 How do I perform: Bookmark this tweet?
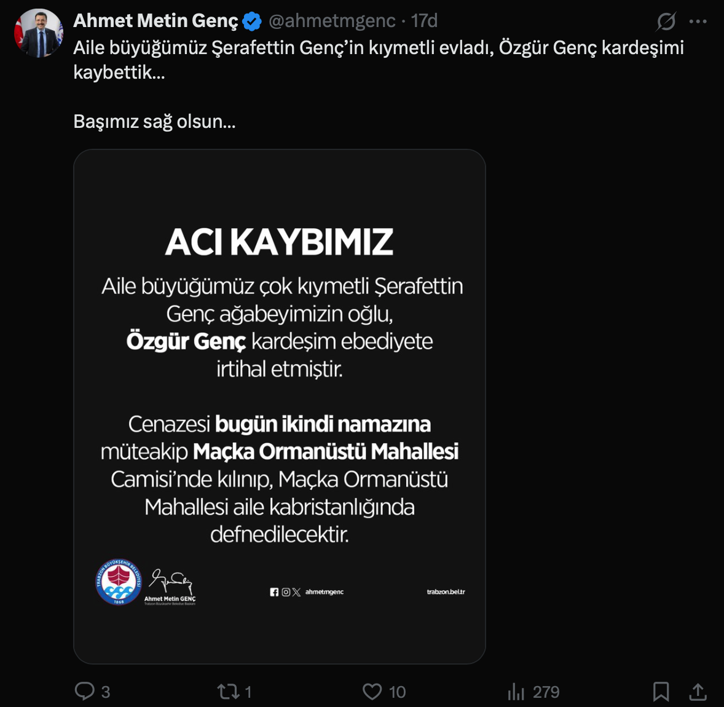click(661, 692)
